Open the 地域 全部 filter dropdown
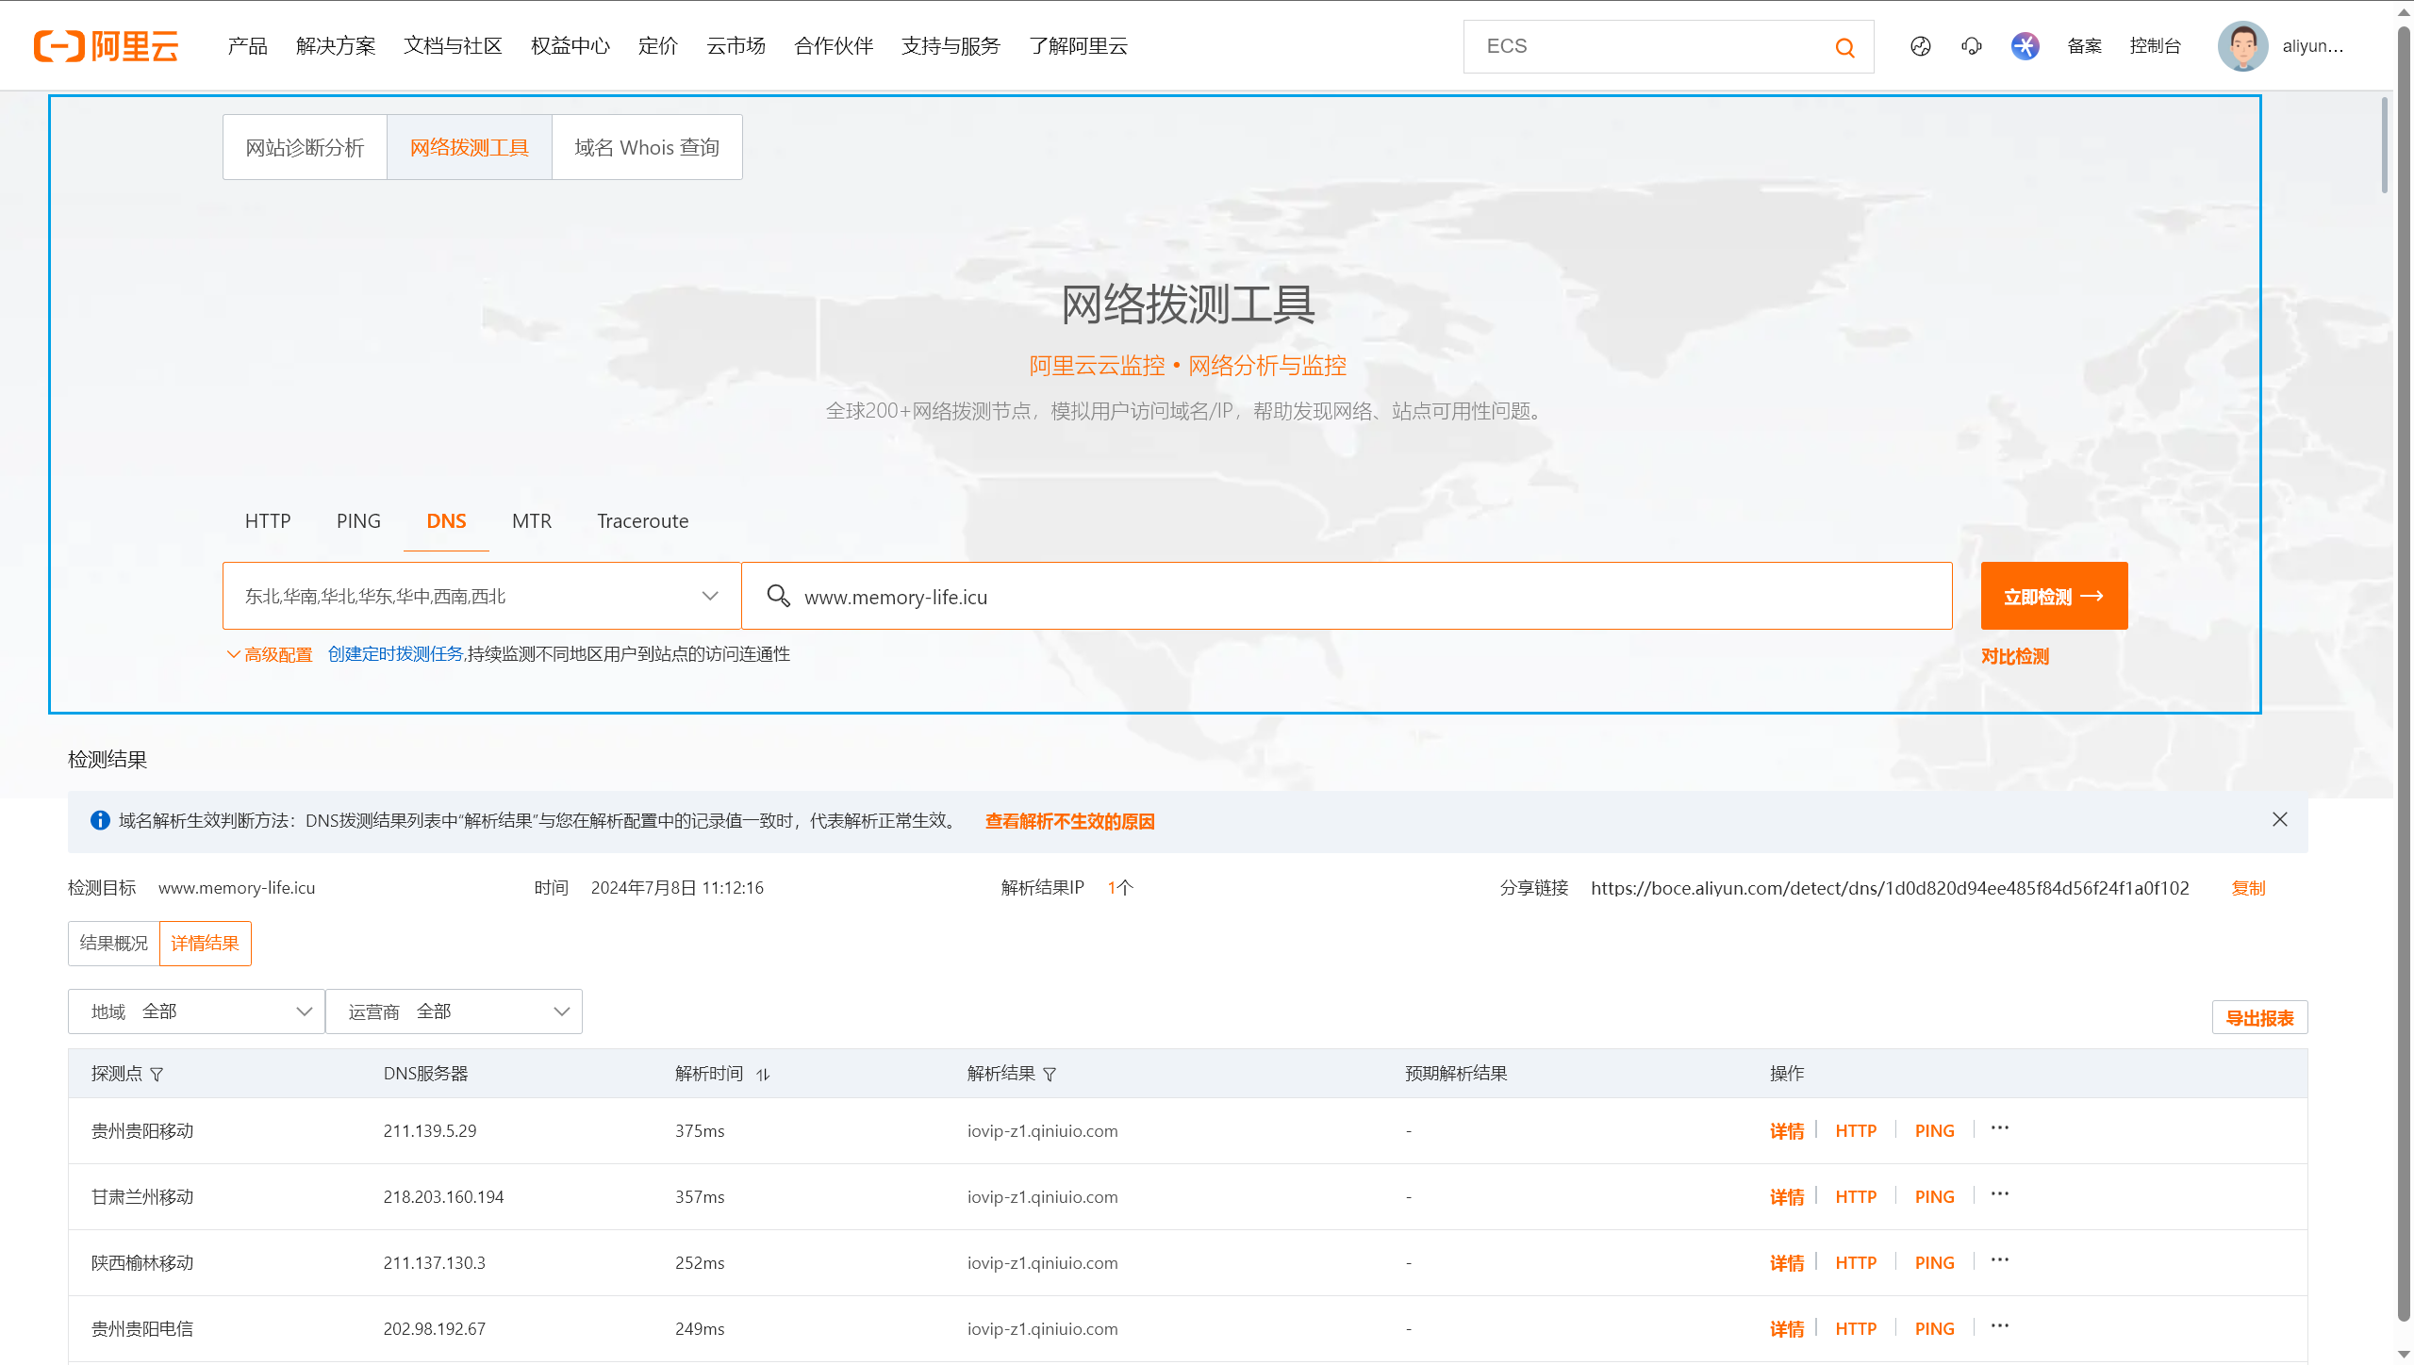The image size is (2414, 1365). point(196,1011)
